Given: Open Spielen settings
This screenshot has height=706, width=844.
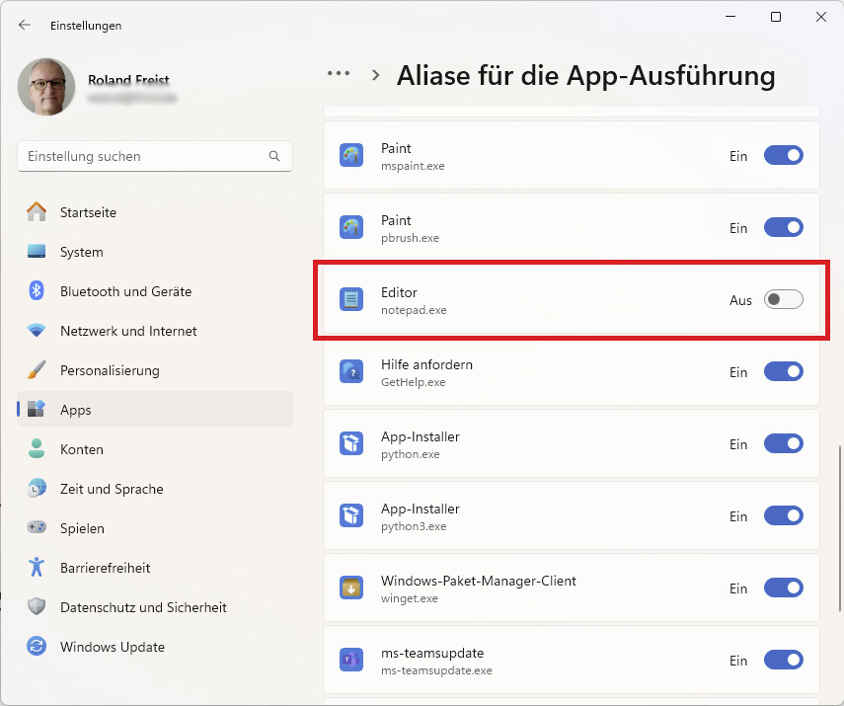Looking at the screenshot, I should 155,527.
